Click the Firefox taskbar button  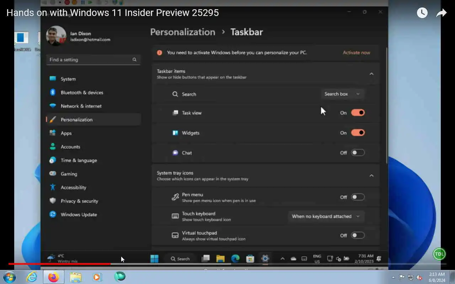54,277
